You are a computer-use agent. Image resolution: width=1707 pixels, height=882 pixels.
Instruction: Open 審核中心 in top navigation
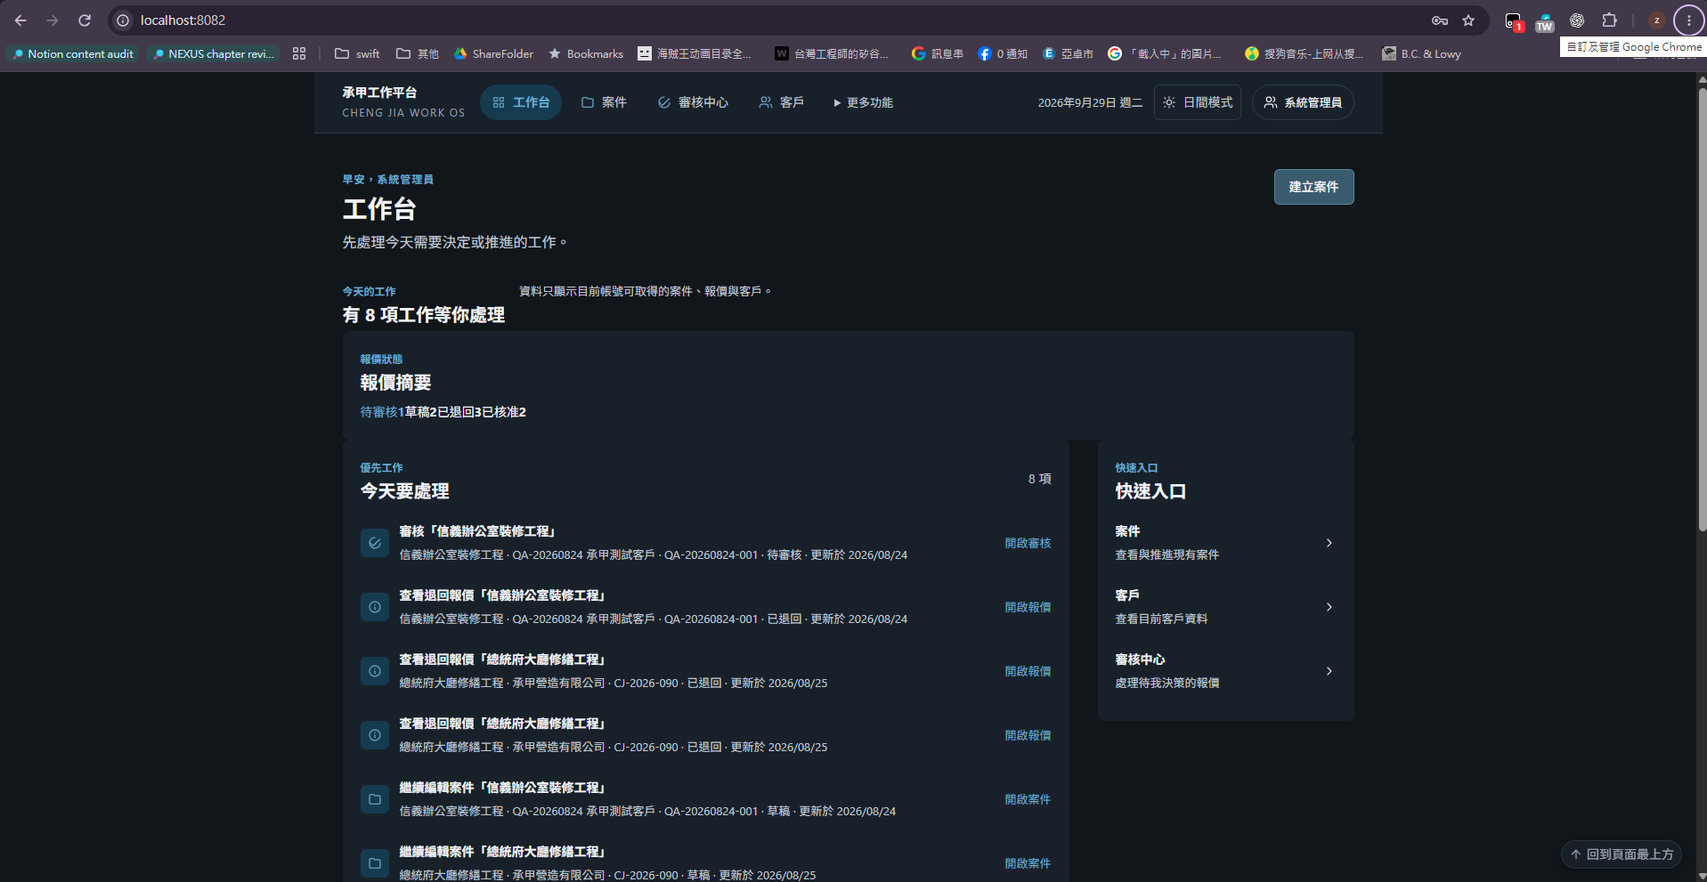click(x=693, y=102)
